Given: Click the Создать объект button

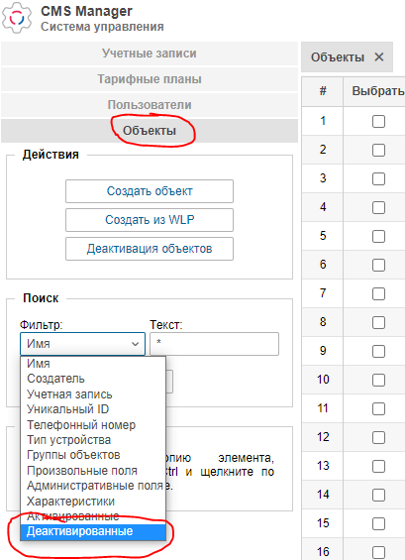Looking at the screenshot, I should coord(150,191).
